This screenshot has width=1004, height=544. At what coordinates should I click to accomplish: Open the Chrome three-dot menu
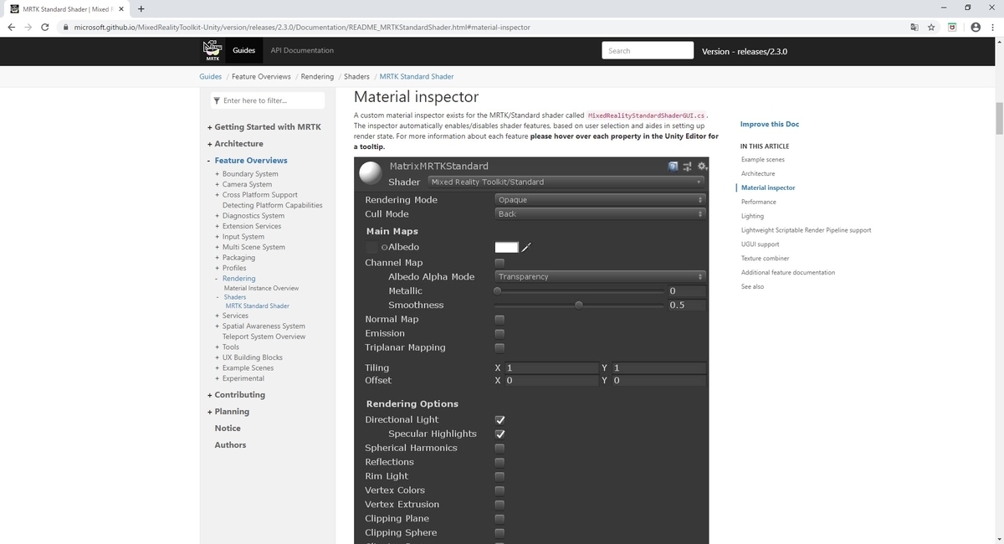click(x=992, y=27)
